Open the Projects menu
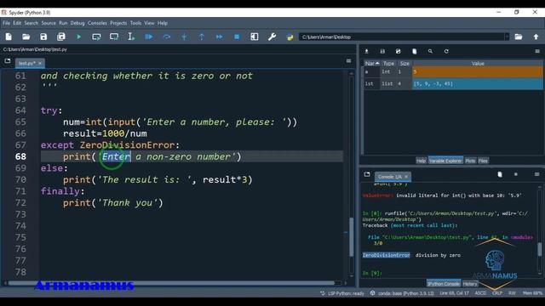This screenshot has height=306, width=545. pyautogui.click(x=118, y=23)
